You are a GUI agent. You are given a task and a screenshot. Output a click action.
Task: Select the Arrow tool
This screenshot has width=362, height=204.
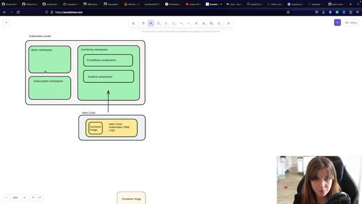click(x=181, y=23)
